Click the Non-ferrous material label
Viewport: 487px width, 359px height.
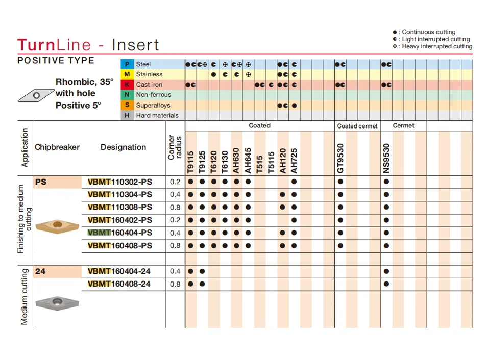tap(154, 95)
